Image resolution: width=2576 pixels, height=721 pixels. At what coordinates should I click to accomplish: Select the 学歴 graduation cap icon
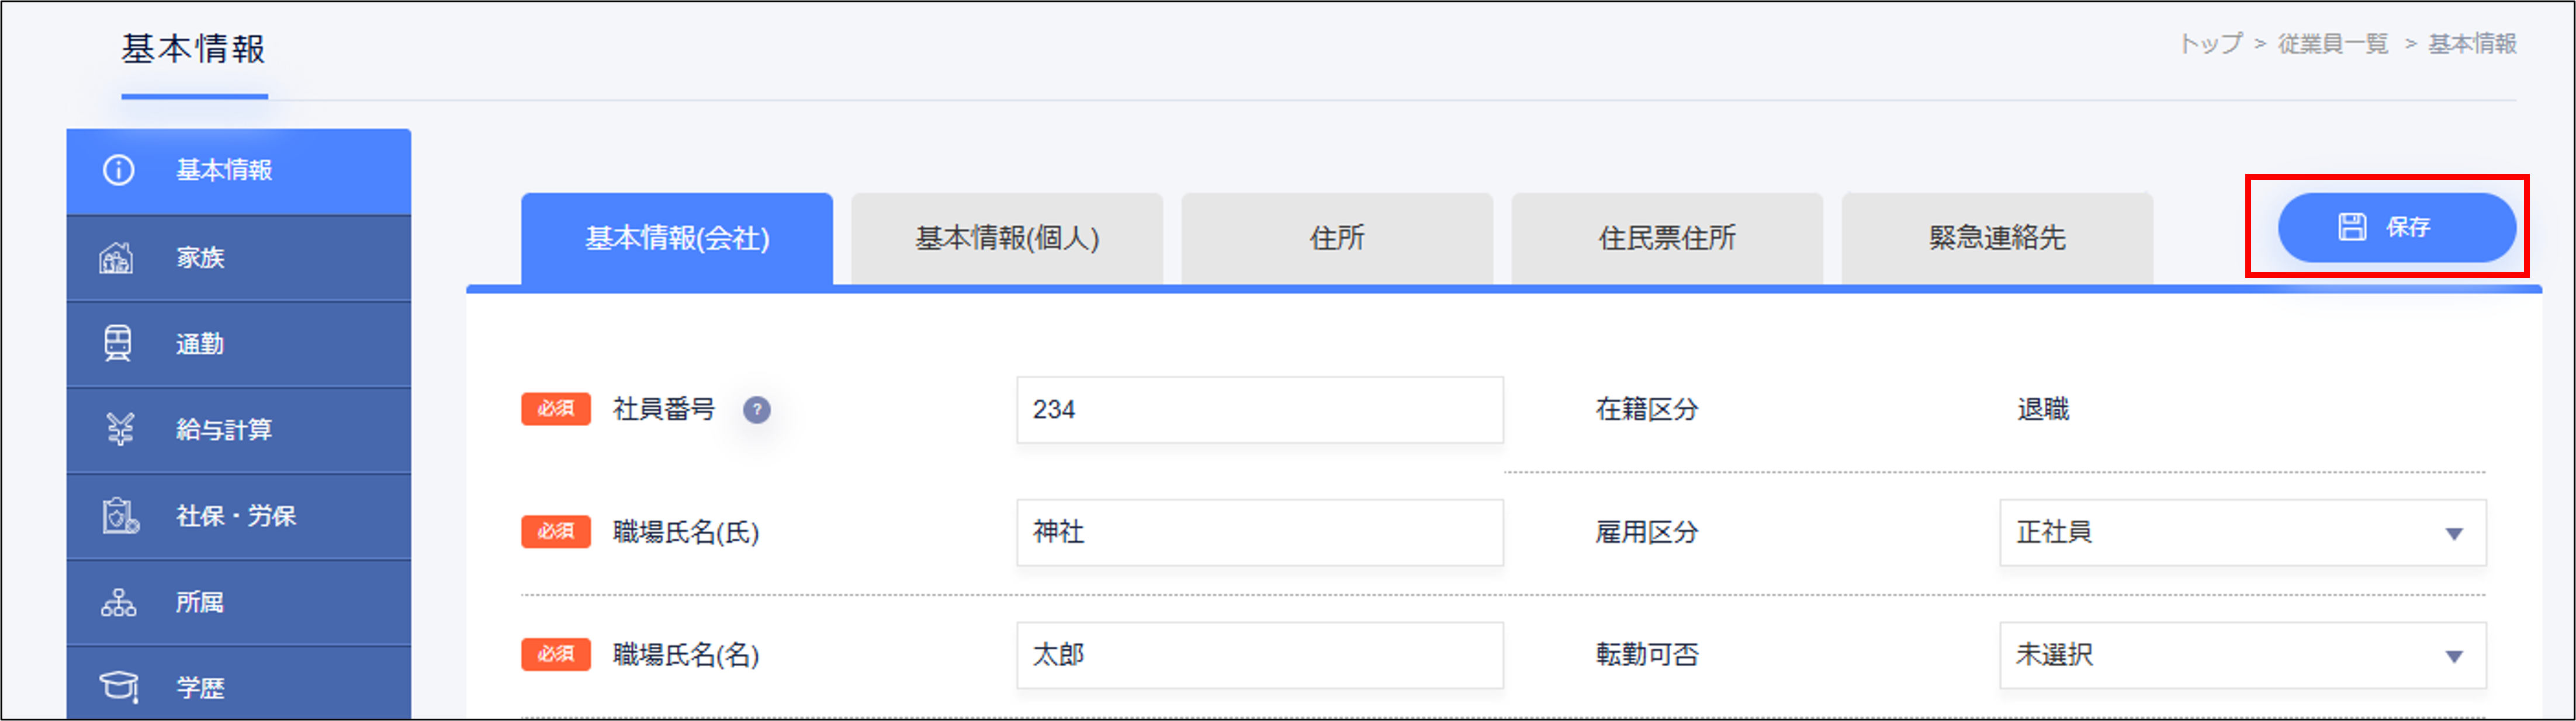118,687
